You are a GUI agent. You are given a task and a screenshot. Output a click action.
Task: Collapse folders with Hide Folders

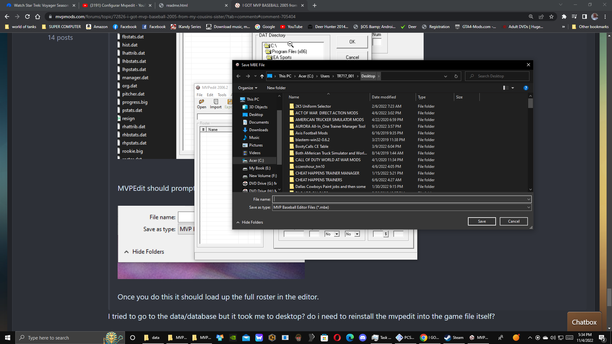pyautogui.click(x=250, y=222)
